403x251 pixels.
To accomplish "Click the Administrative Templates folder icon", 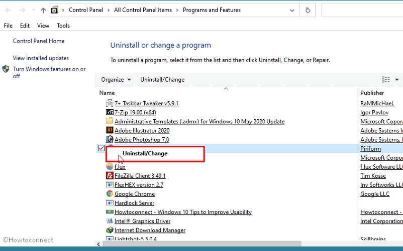I will click(x=110, y=121).
